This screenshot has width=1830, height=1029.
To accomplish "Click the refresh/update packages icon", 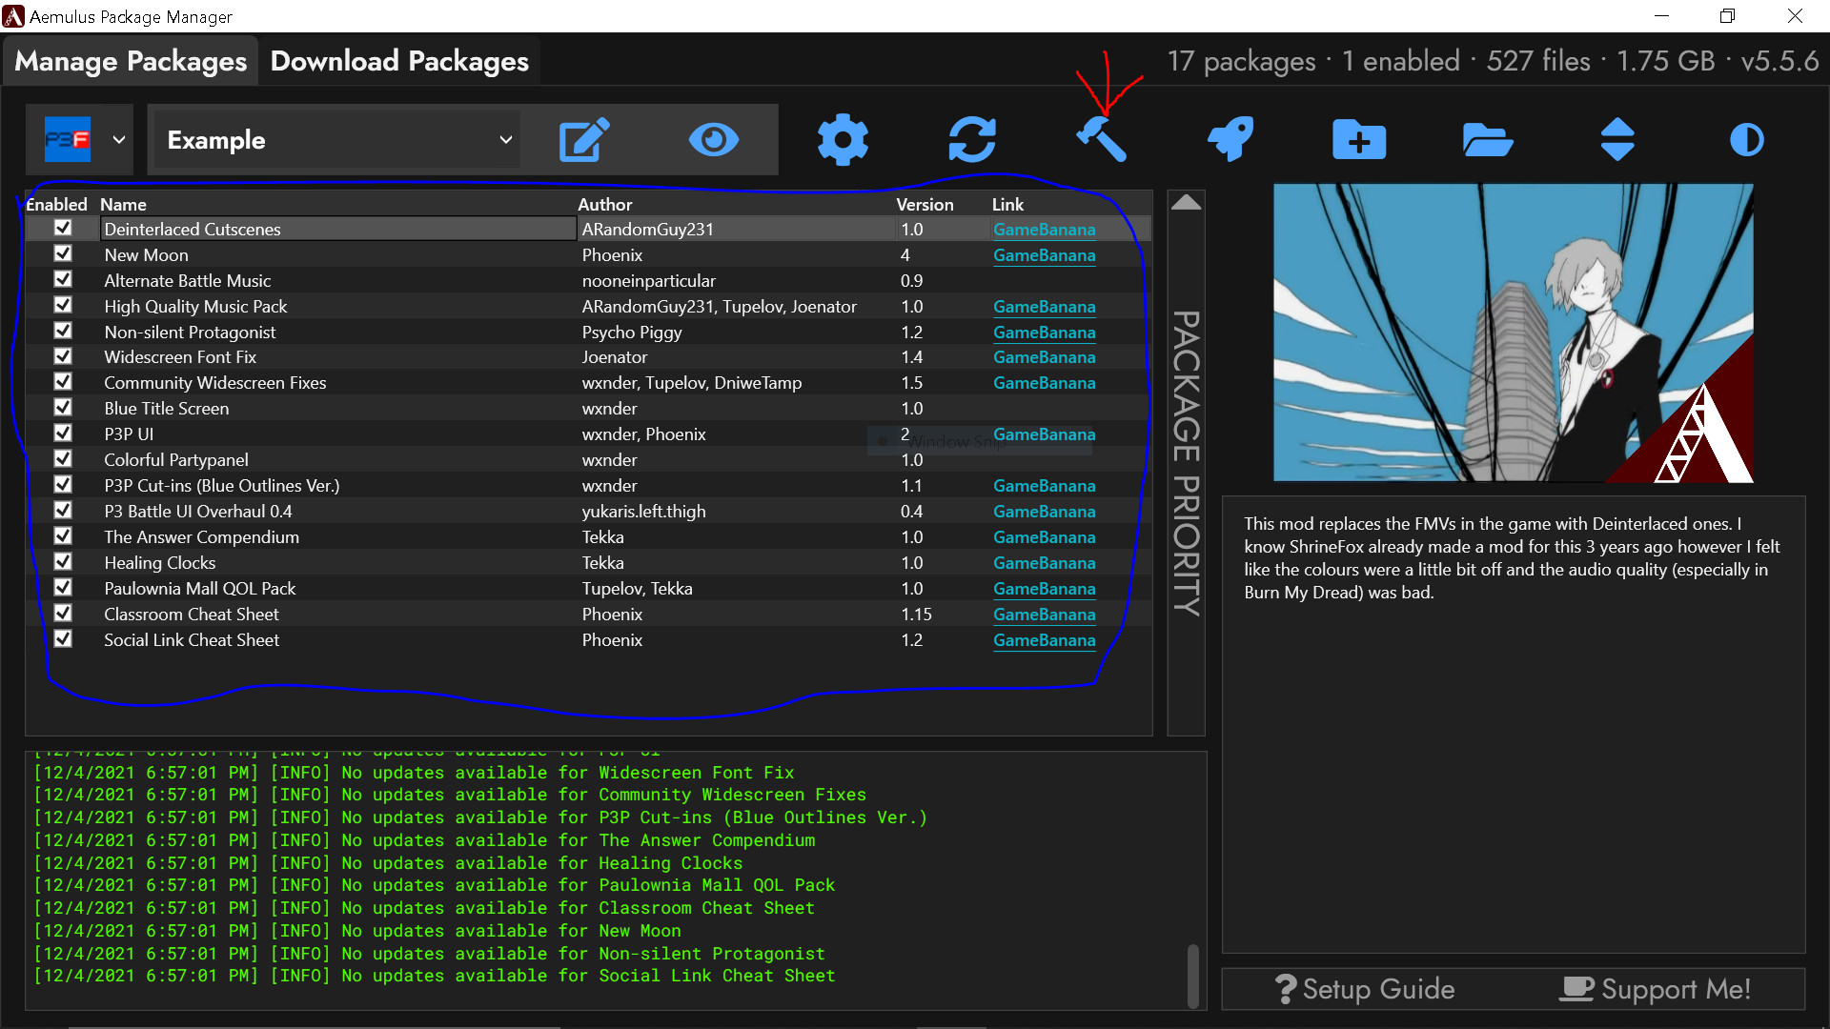I will click(973, 138).
